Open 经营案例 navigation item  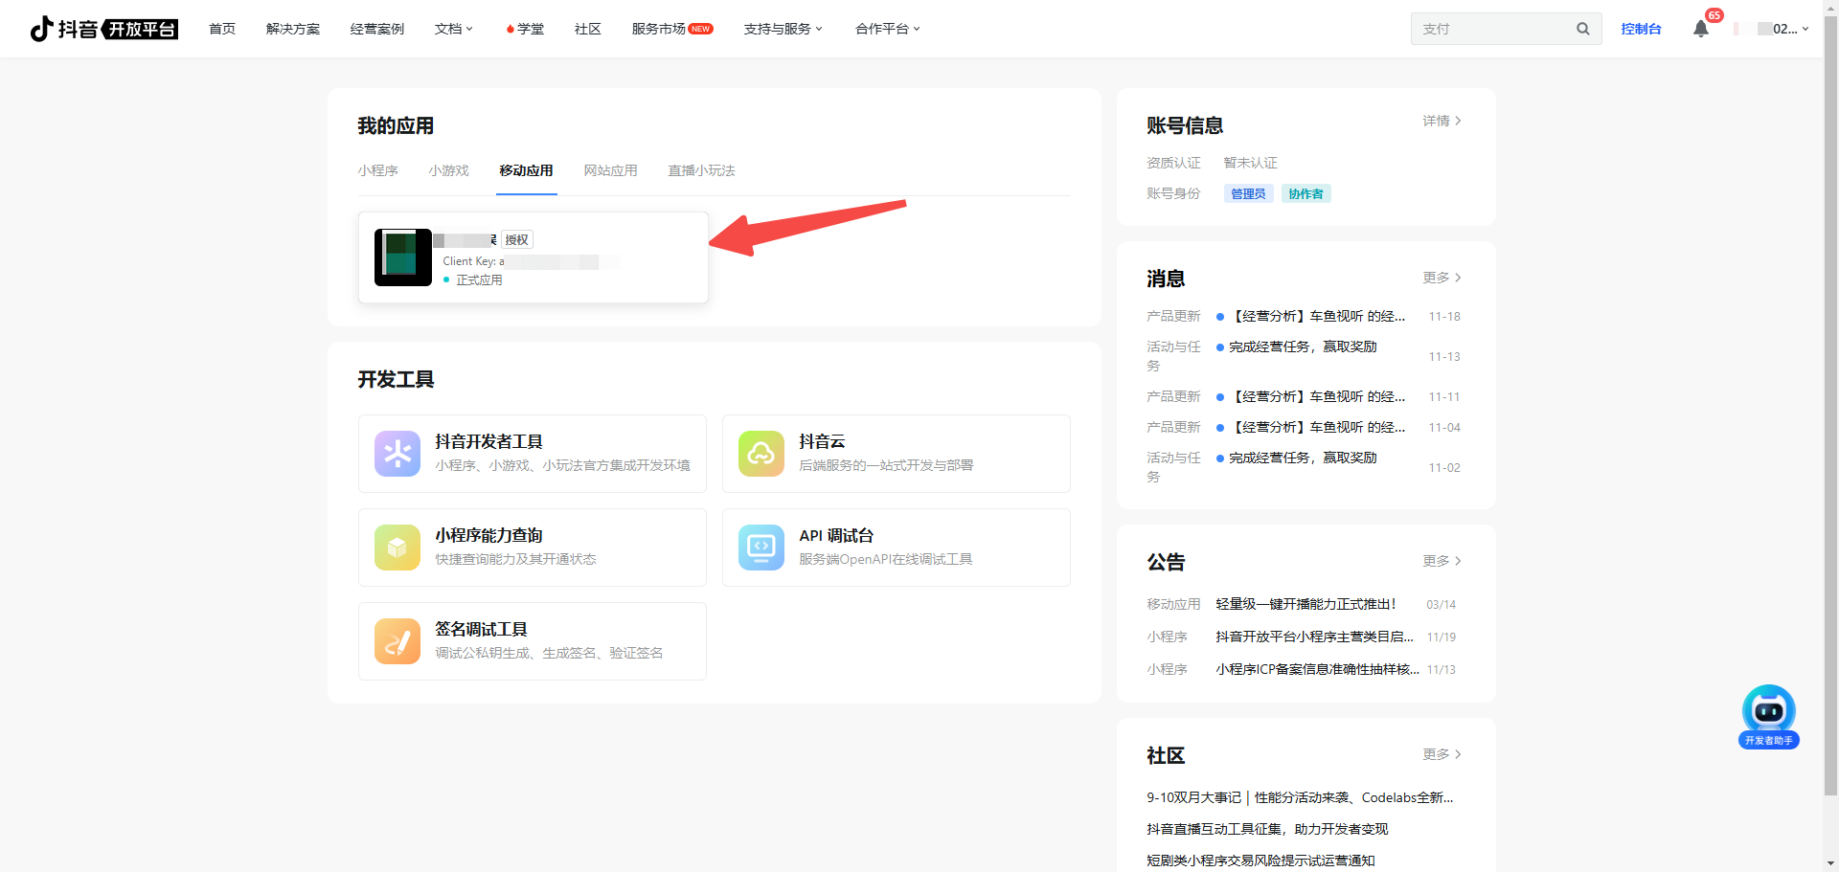pos(377,29)
